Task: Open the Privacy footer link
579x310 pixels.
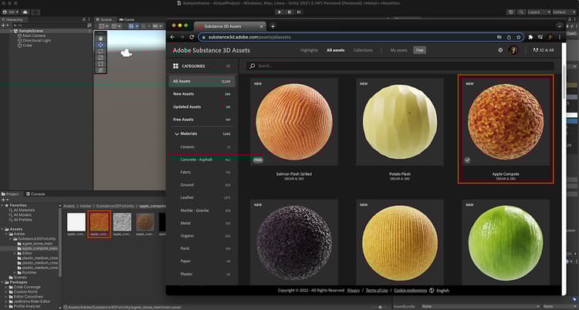Action: tap(353, 291)
